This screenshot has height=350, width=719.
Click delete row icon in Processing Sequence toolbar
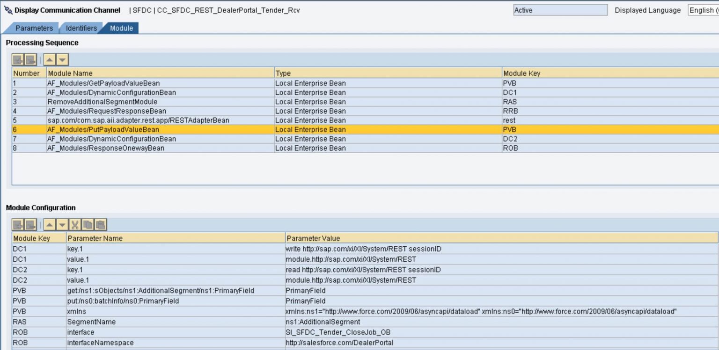pyautogui.click(x=30, y=60)
